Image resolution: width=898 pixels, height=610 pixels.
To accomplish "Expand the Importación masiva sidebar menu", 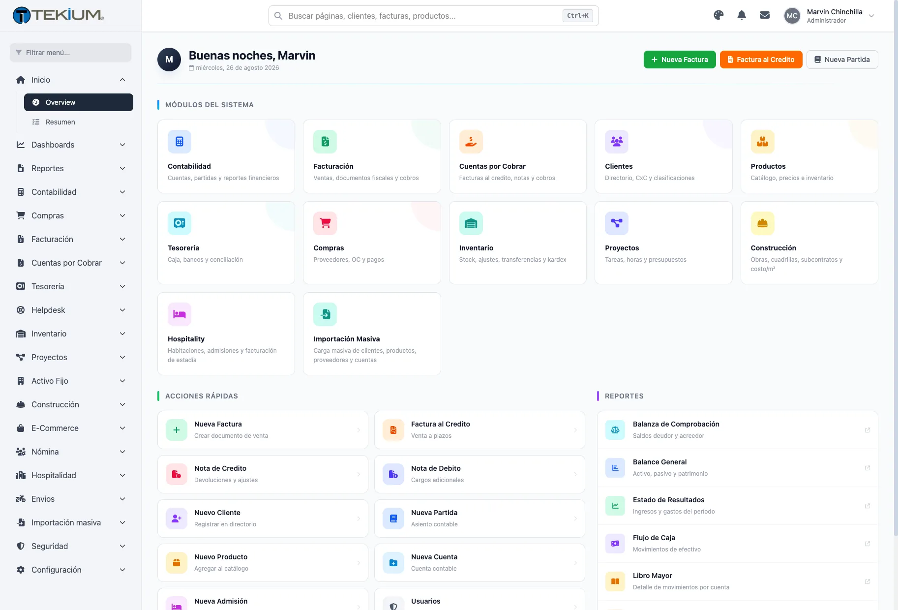I will [x=71, y=522].
